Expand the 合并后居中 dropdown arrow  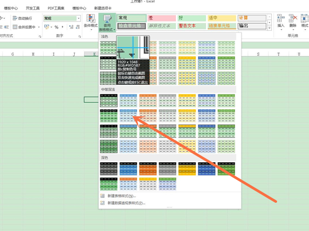pos(40,27)
